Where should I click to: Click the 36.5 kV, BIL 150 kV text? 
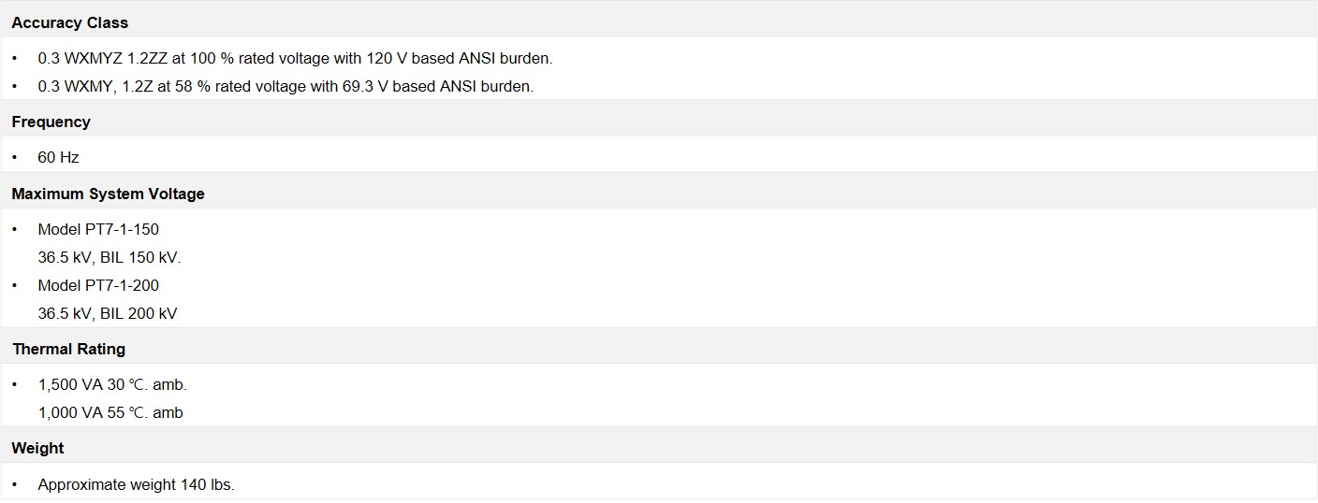tap(110, 257)
